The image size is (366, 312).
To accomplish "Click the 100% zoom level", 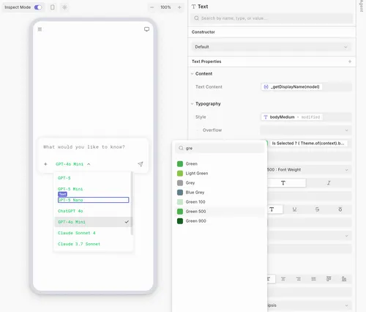I will (x=165, y=7).
